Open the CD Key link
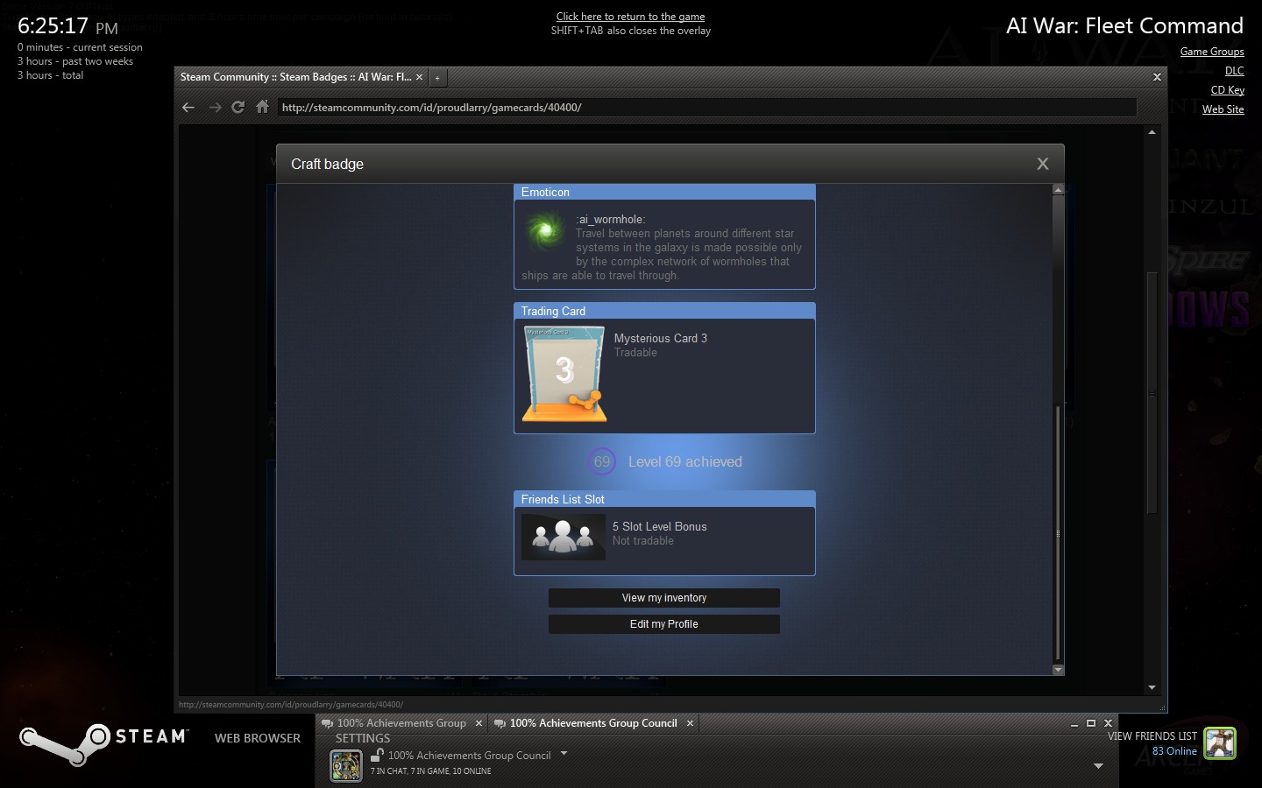1262x788 pixels. tap(1228, 90)
